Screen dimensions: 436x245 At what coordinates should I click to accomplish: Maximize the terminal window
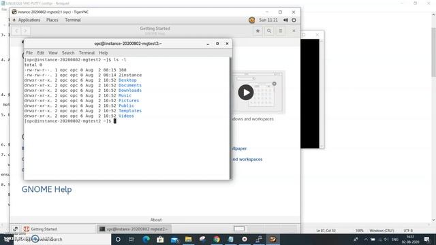217,44
